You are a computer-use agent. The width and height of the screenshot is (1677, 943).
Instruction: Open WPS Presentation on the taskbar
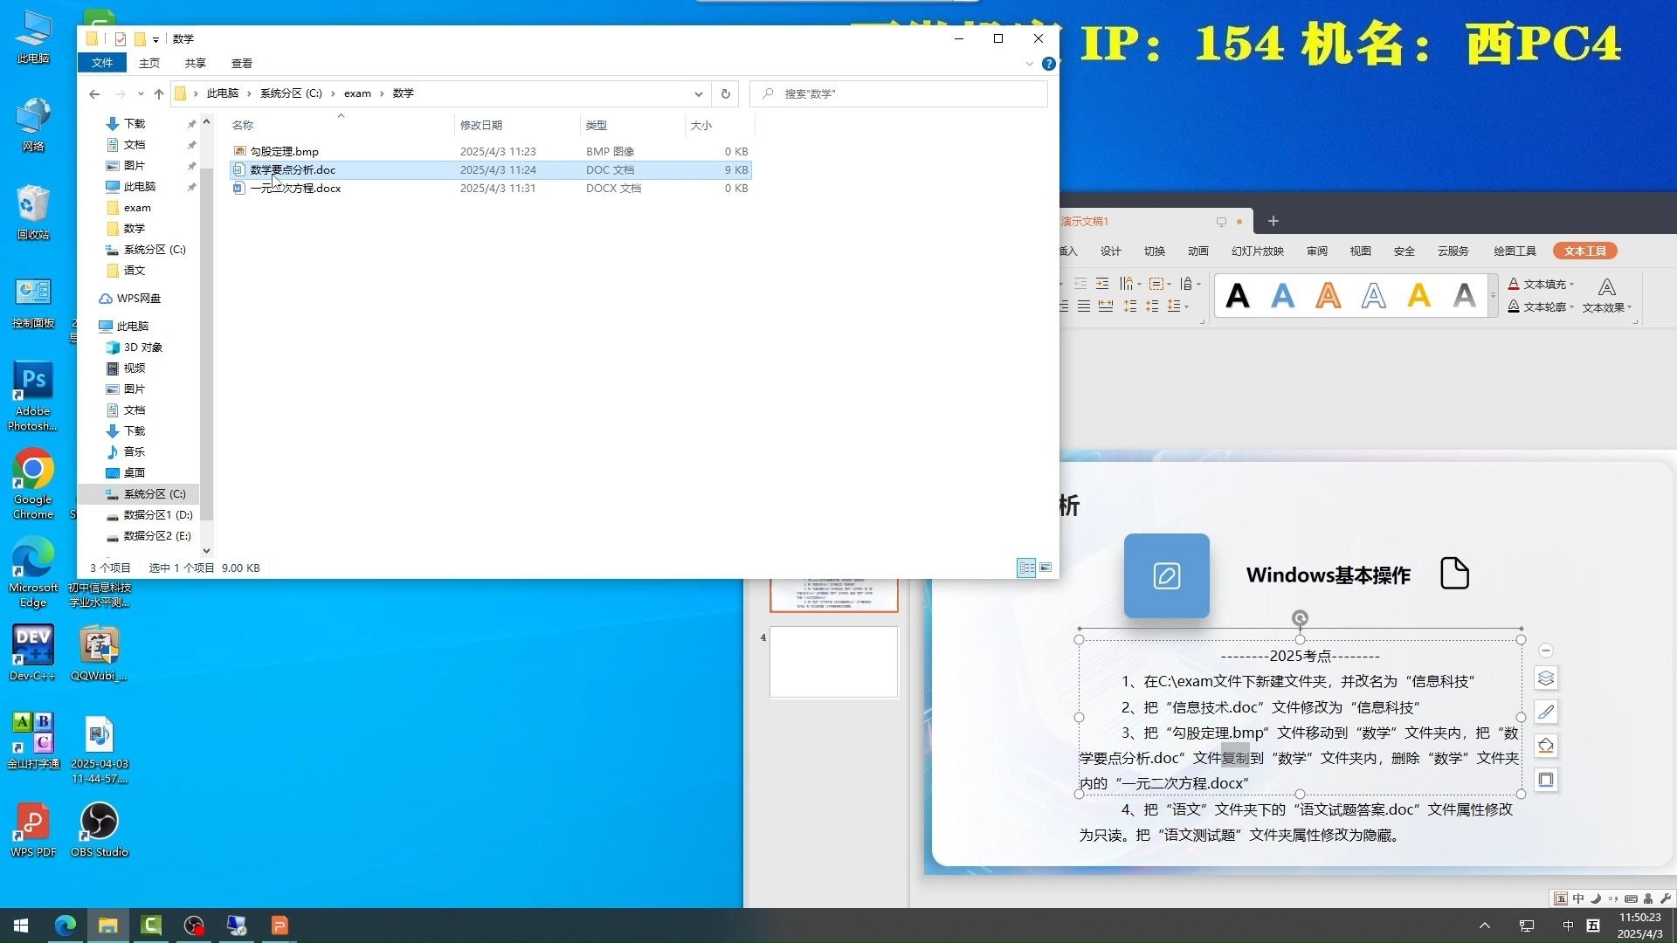pos(279,926)
